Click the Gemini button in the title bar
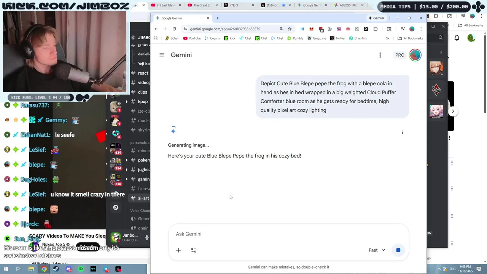The width and height of the screenshot is (487, 274). pos(376,18)
